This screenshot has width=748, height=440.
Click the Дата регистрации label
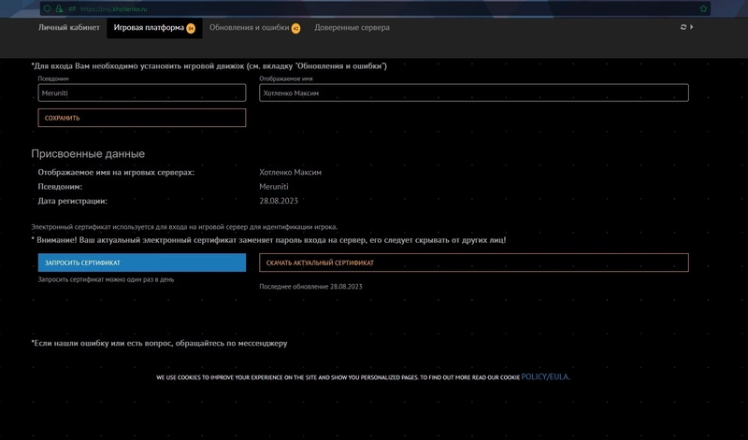click(x=73, y=201)
